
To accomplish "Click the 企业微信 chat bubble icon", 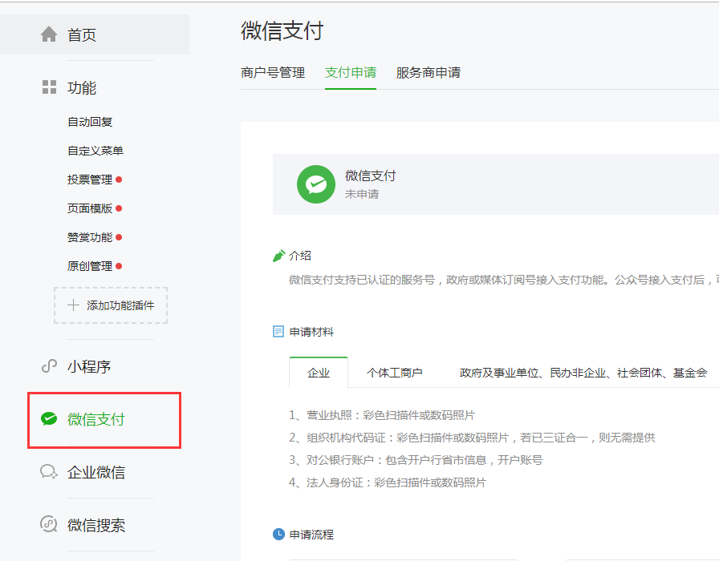I will pos(49,472).
